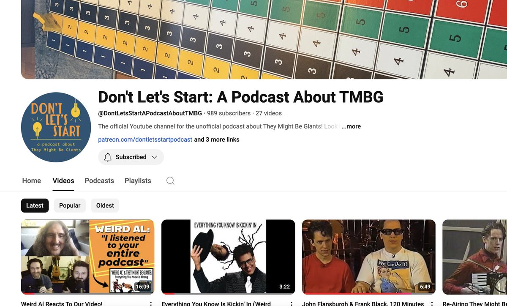Switch to the Home tab
Screen dimensions: 507x306
tap(32, 181)
